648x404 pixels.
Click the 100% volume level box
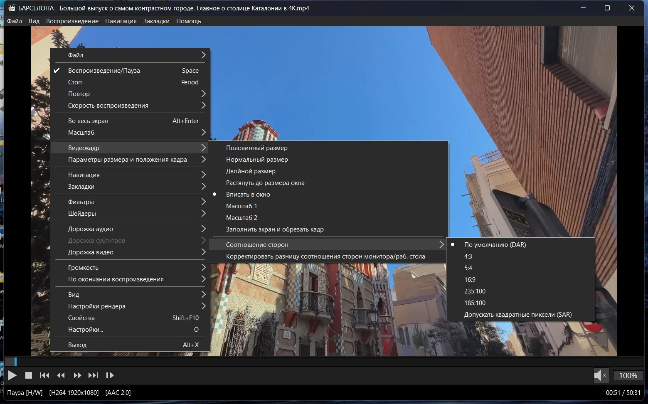pos(628,375)
